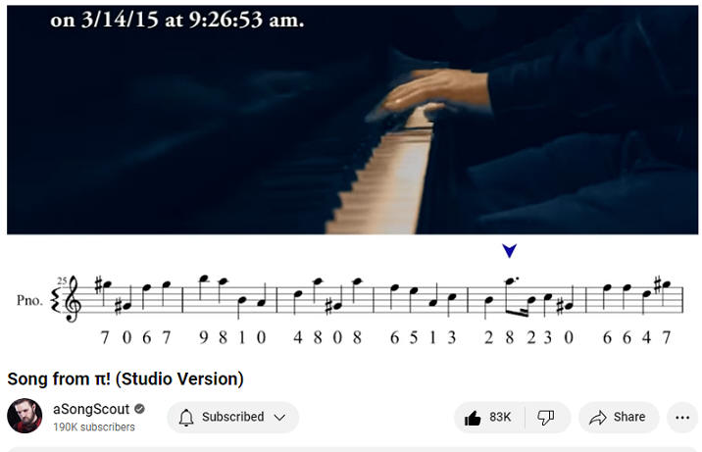
Task: Click the video player piano area
Action: tap(352, 120)
